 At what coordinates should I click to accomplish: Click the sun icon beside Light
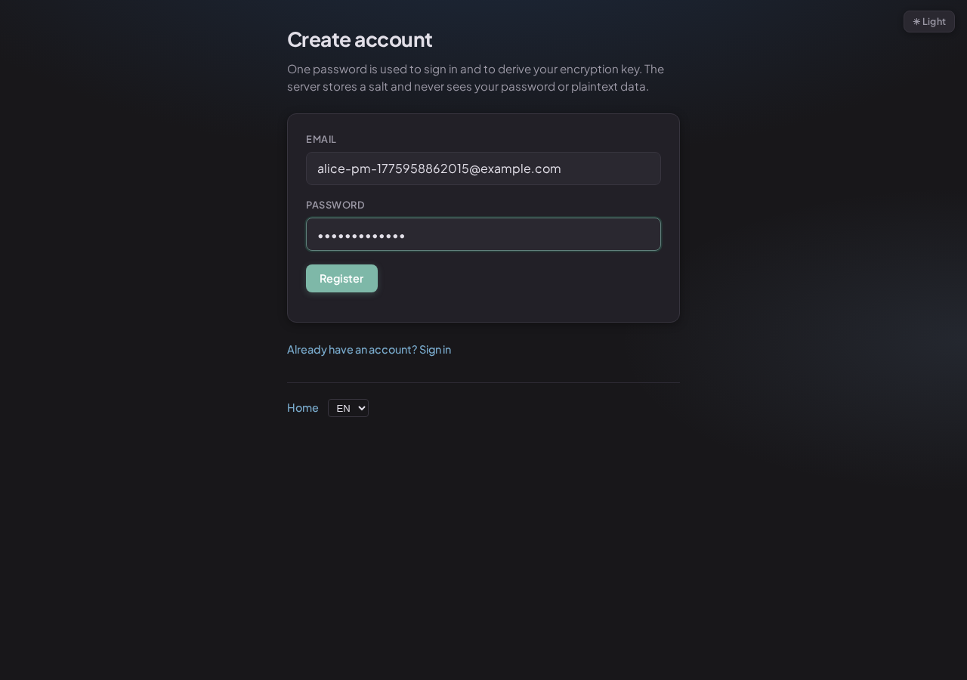click(916, 21)
